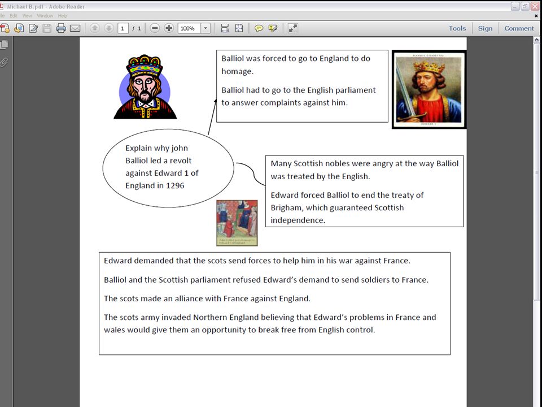The height and width of the screenshot is (407, 542).
Task: Go to the next page arrow
Action: (108, 28)
